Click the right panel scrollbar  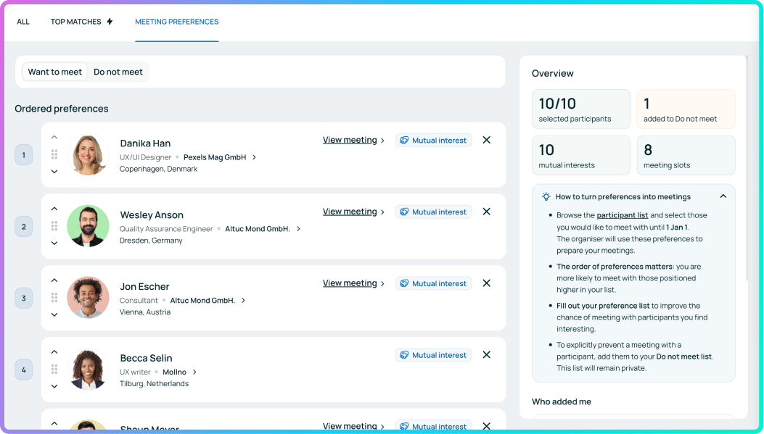pyautogui.click(x=746, y=168)
